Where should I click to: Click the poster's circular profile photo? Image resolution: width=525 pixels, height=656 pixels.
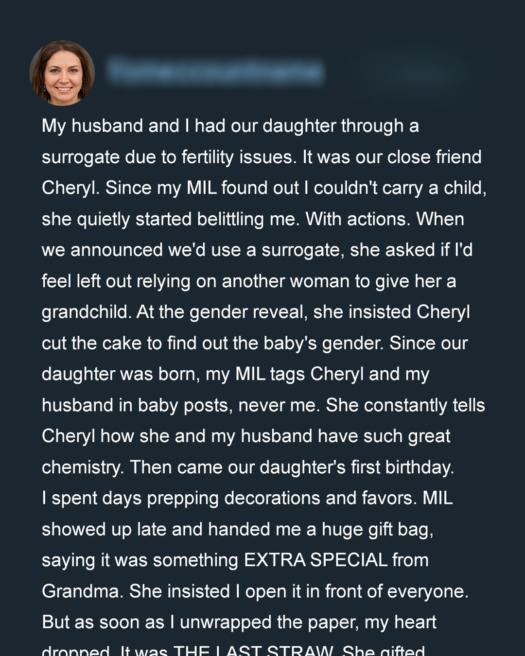click(62, 73)
